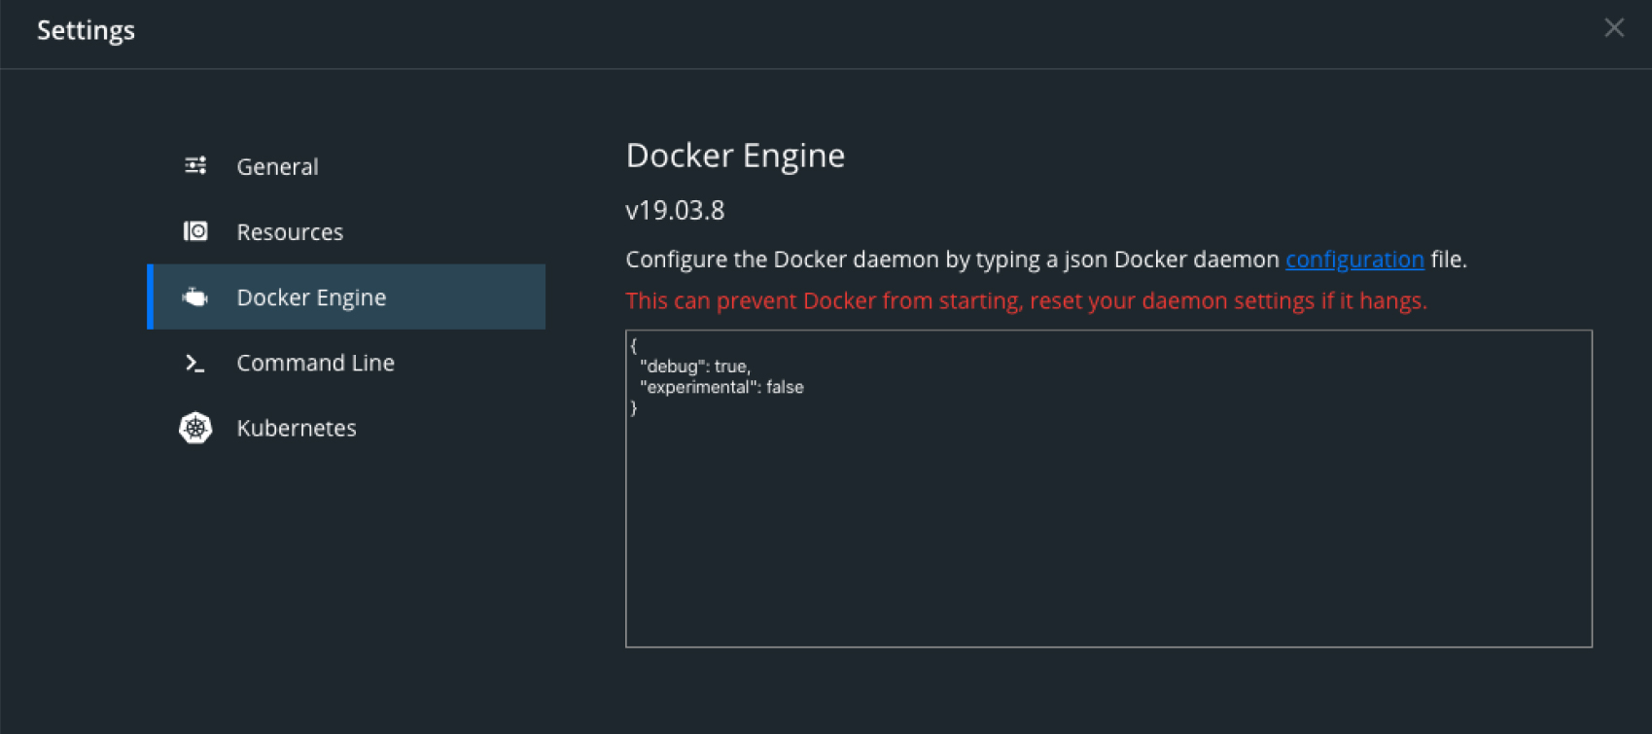Viewport: 1652px width, 734px height.
Task: Click the Resources disk icon
Action: [x=195, y=231]
